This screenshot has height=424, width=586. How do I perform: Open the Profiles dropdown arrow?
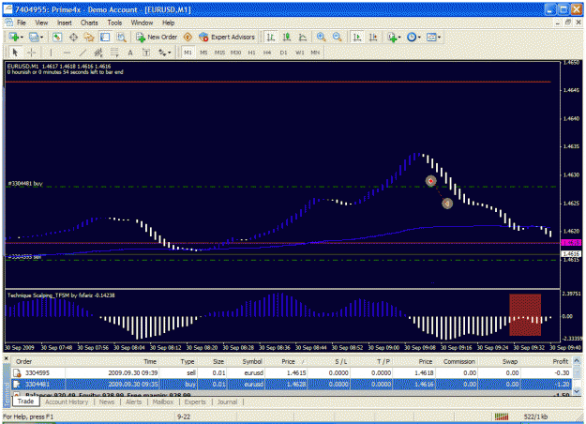coord(41,38)
